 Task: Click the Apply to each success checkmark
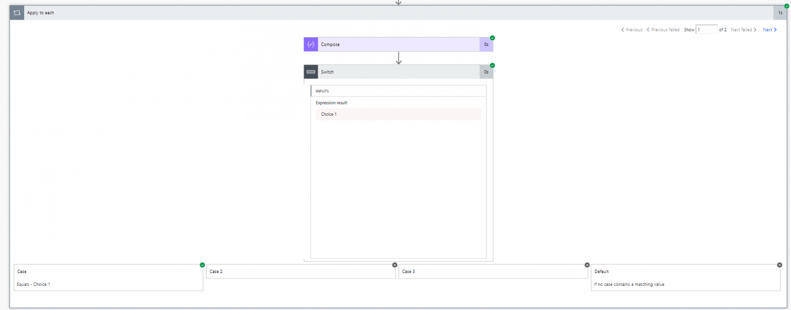point(787,6)
